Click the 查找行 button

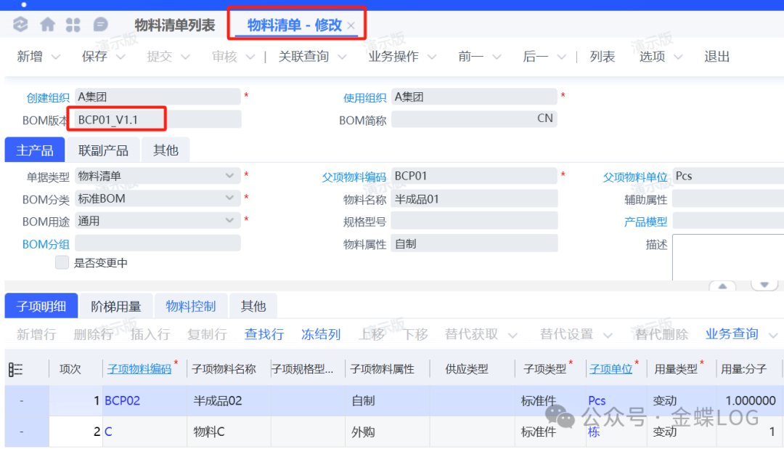coord(264,334)
